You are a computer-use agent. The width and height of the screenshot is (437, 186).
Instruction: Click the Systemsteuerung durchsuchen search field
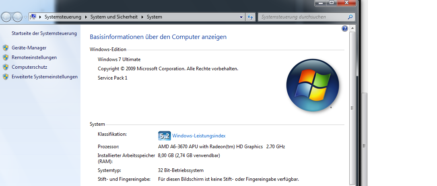pos(302,17)
